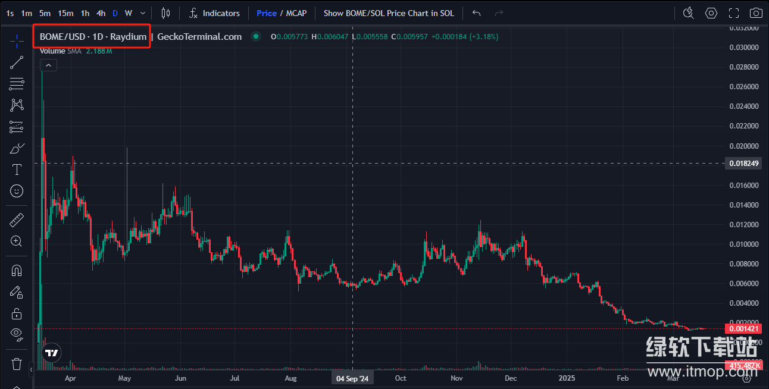Click the Aug label on time axis
This screenshot has width=769, height=389.
click(x=291, y=378)
